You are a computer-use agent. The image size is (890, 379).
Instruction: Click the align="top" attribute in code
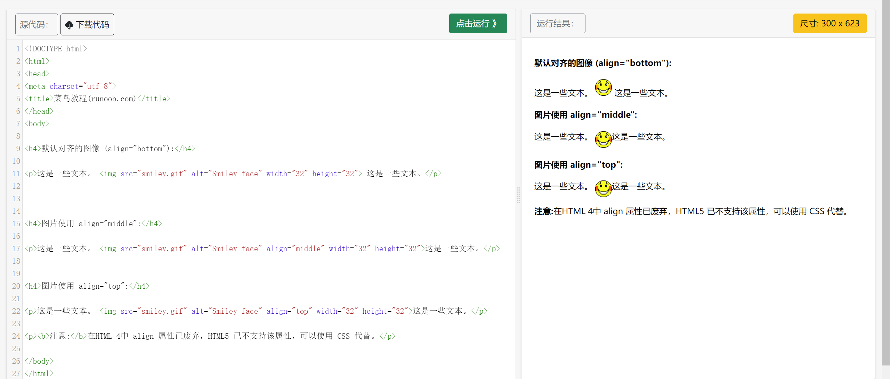(289, 311)
